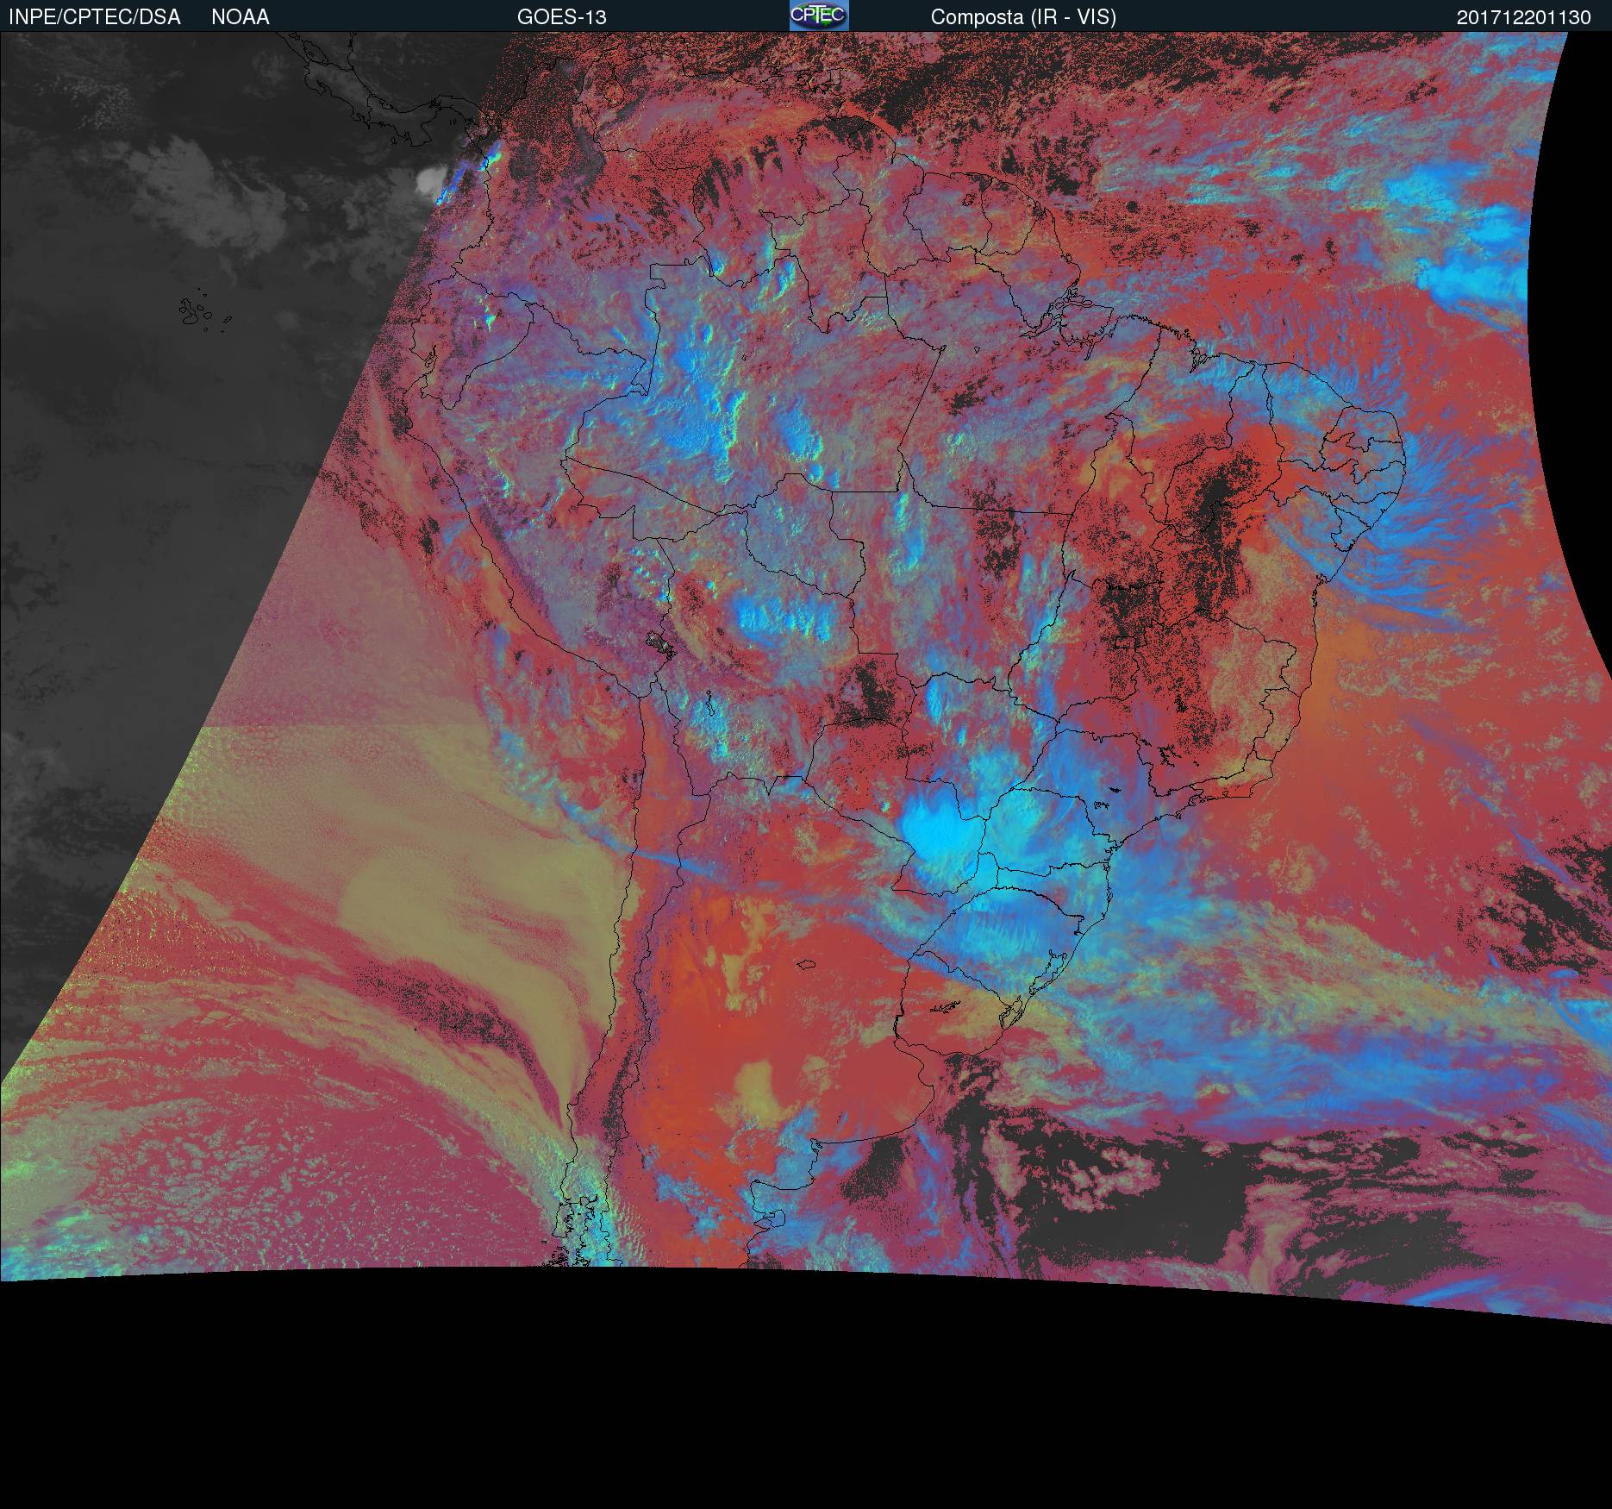Click the CPTEC logo in header

tap(819, 16)
